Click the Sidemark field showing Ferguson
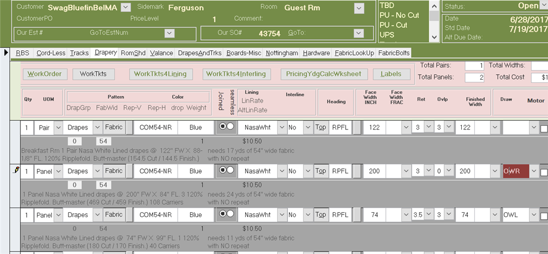Image resolution: width=548 pixels, height=254 pixels. tap(185, 7)
